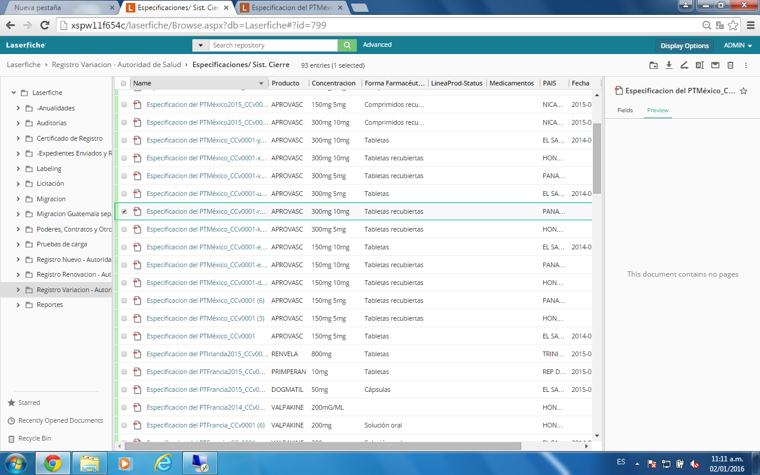Create a new folder with toolbar icon

click(x=653, y=65)
